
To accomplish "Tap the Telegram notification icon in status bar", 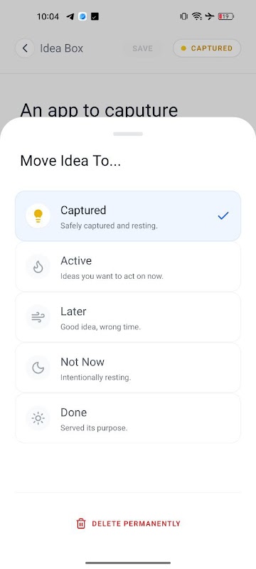I will pos(70,16).
